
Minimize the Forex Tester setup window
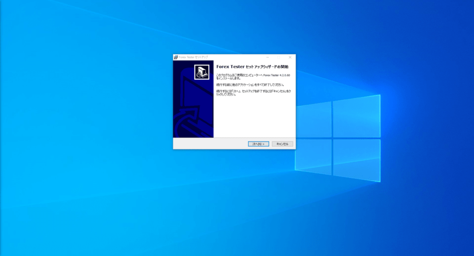(268, 57)
